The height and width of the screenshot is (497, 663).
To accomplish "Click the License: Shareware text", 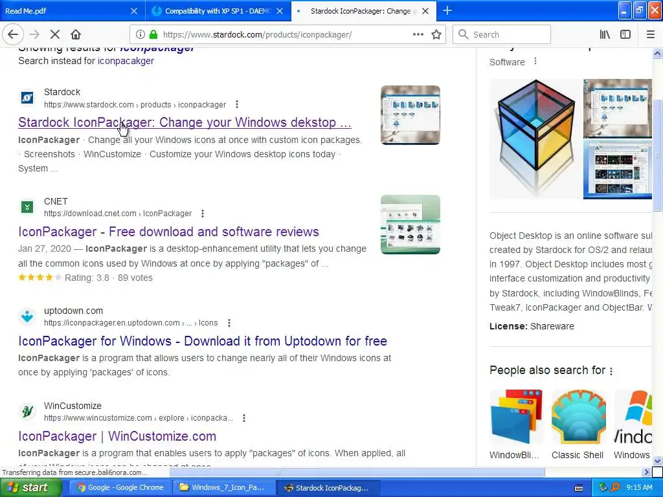I will [x=532, y=326].
